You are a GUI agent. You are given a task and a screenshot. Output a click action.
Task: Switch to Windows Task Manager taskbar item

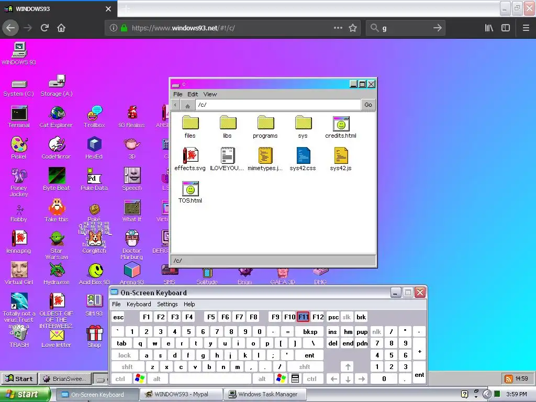tap(265, 394)
